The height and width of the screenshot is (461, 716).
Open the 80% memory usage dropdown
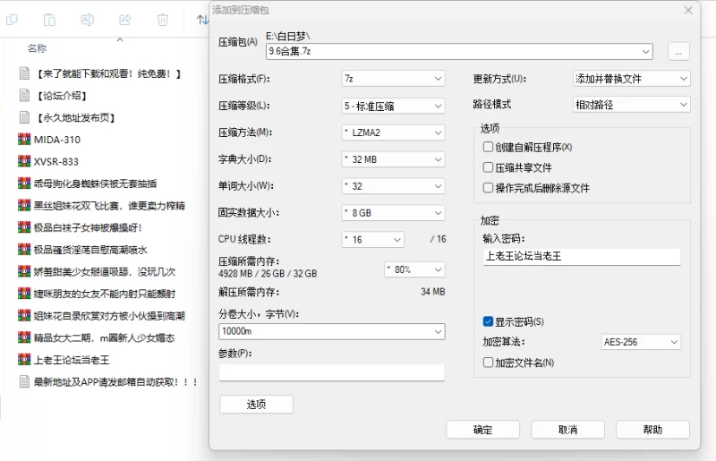point(414,269)
